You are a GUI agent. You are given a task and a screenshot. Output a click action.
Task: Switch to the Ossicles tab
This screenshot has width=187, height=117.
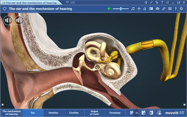53,113
